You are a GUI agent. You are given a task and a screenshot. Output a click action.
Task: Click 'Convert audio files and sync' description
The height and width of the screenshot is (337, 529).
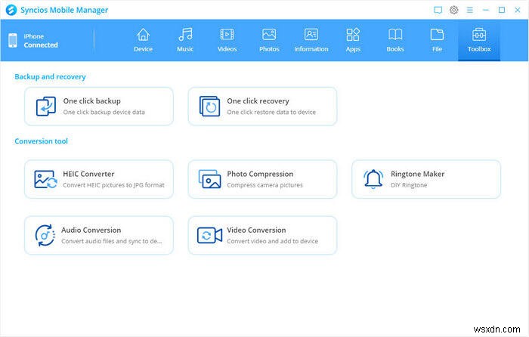tap(112, 241)
